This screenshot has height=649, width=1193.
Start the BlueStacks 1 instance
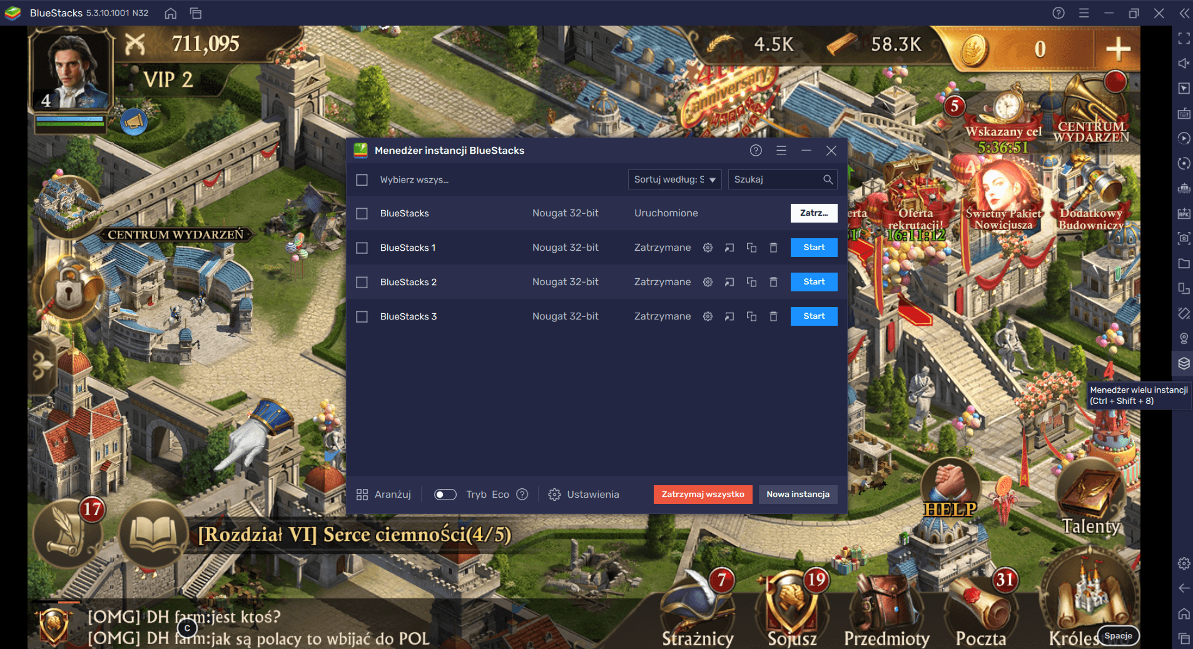coord(814,248)
